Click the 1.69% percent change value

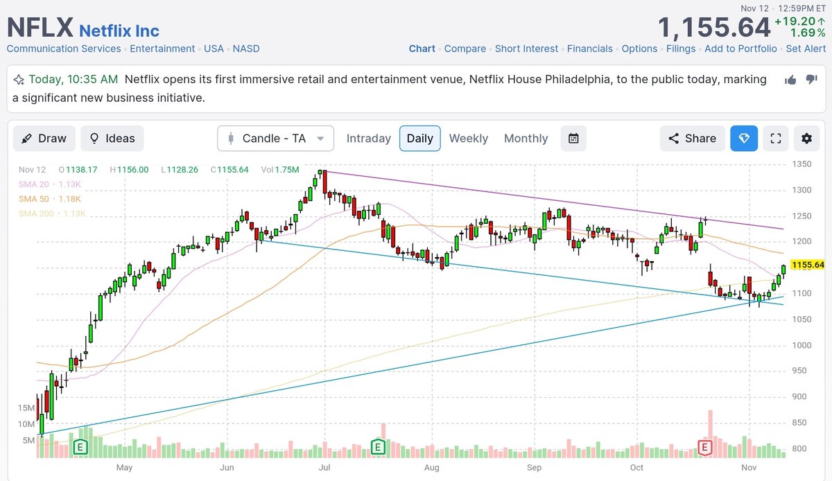pyautogui.click(x=808, y=33)
